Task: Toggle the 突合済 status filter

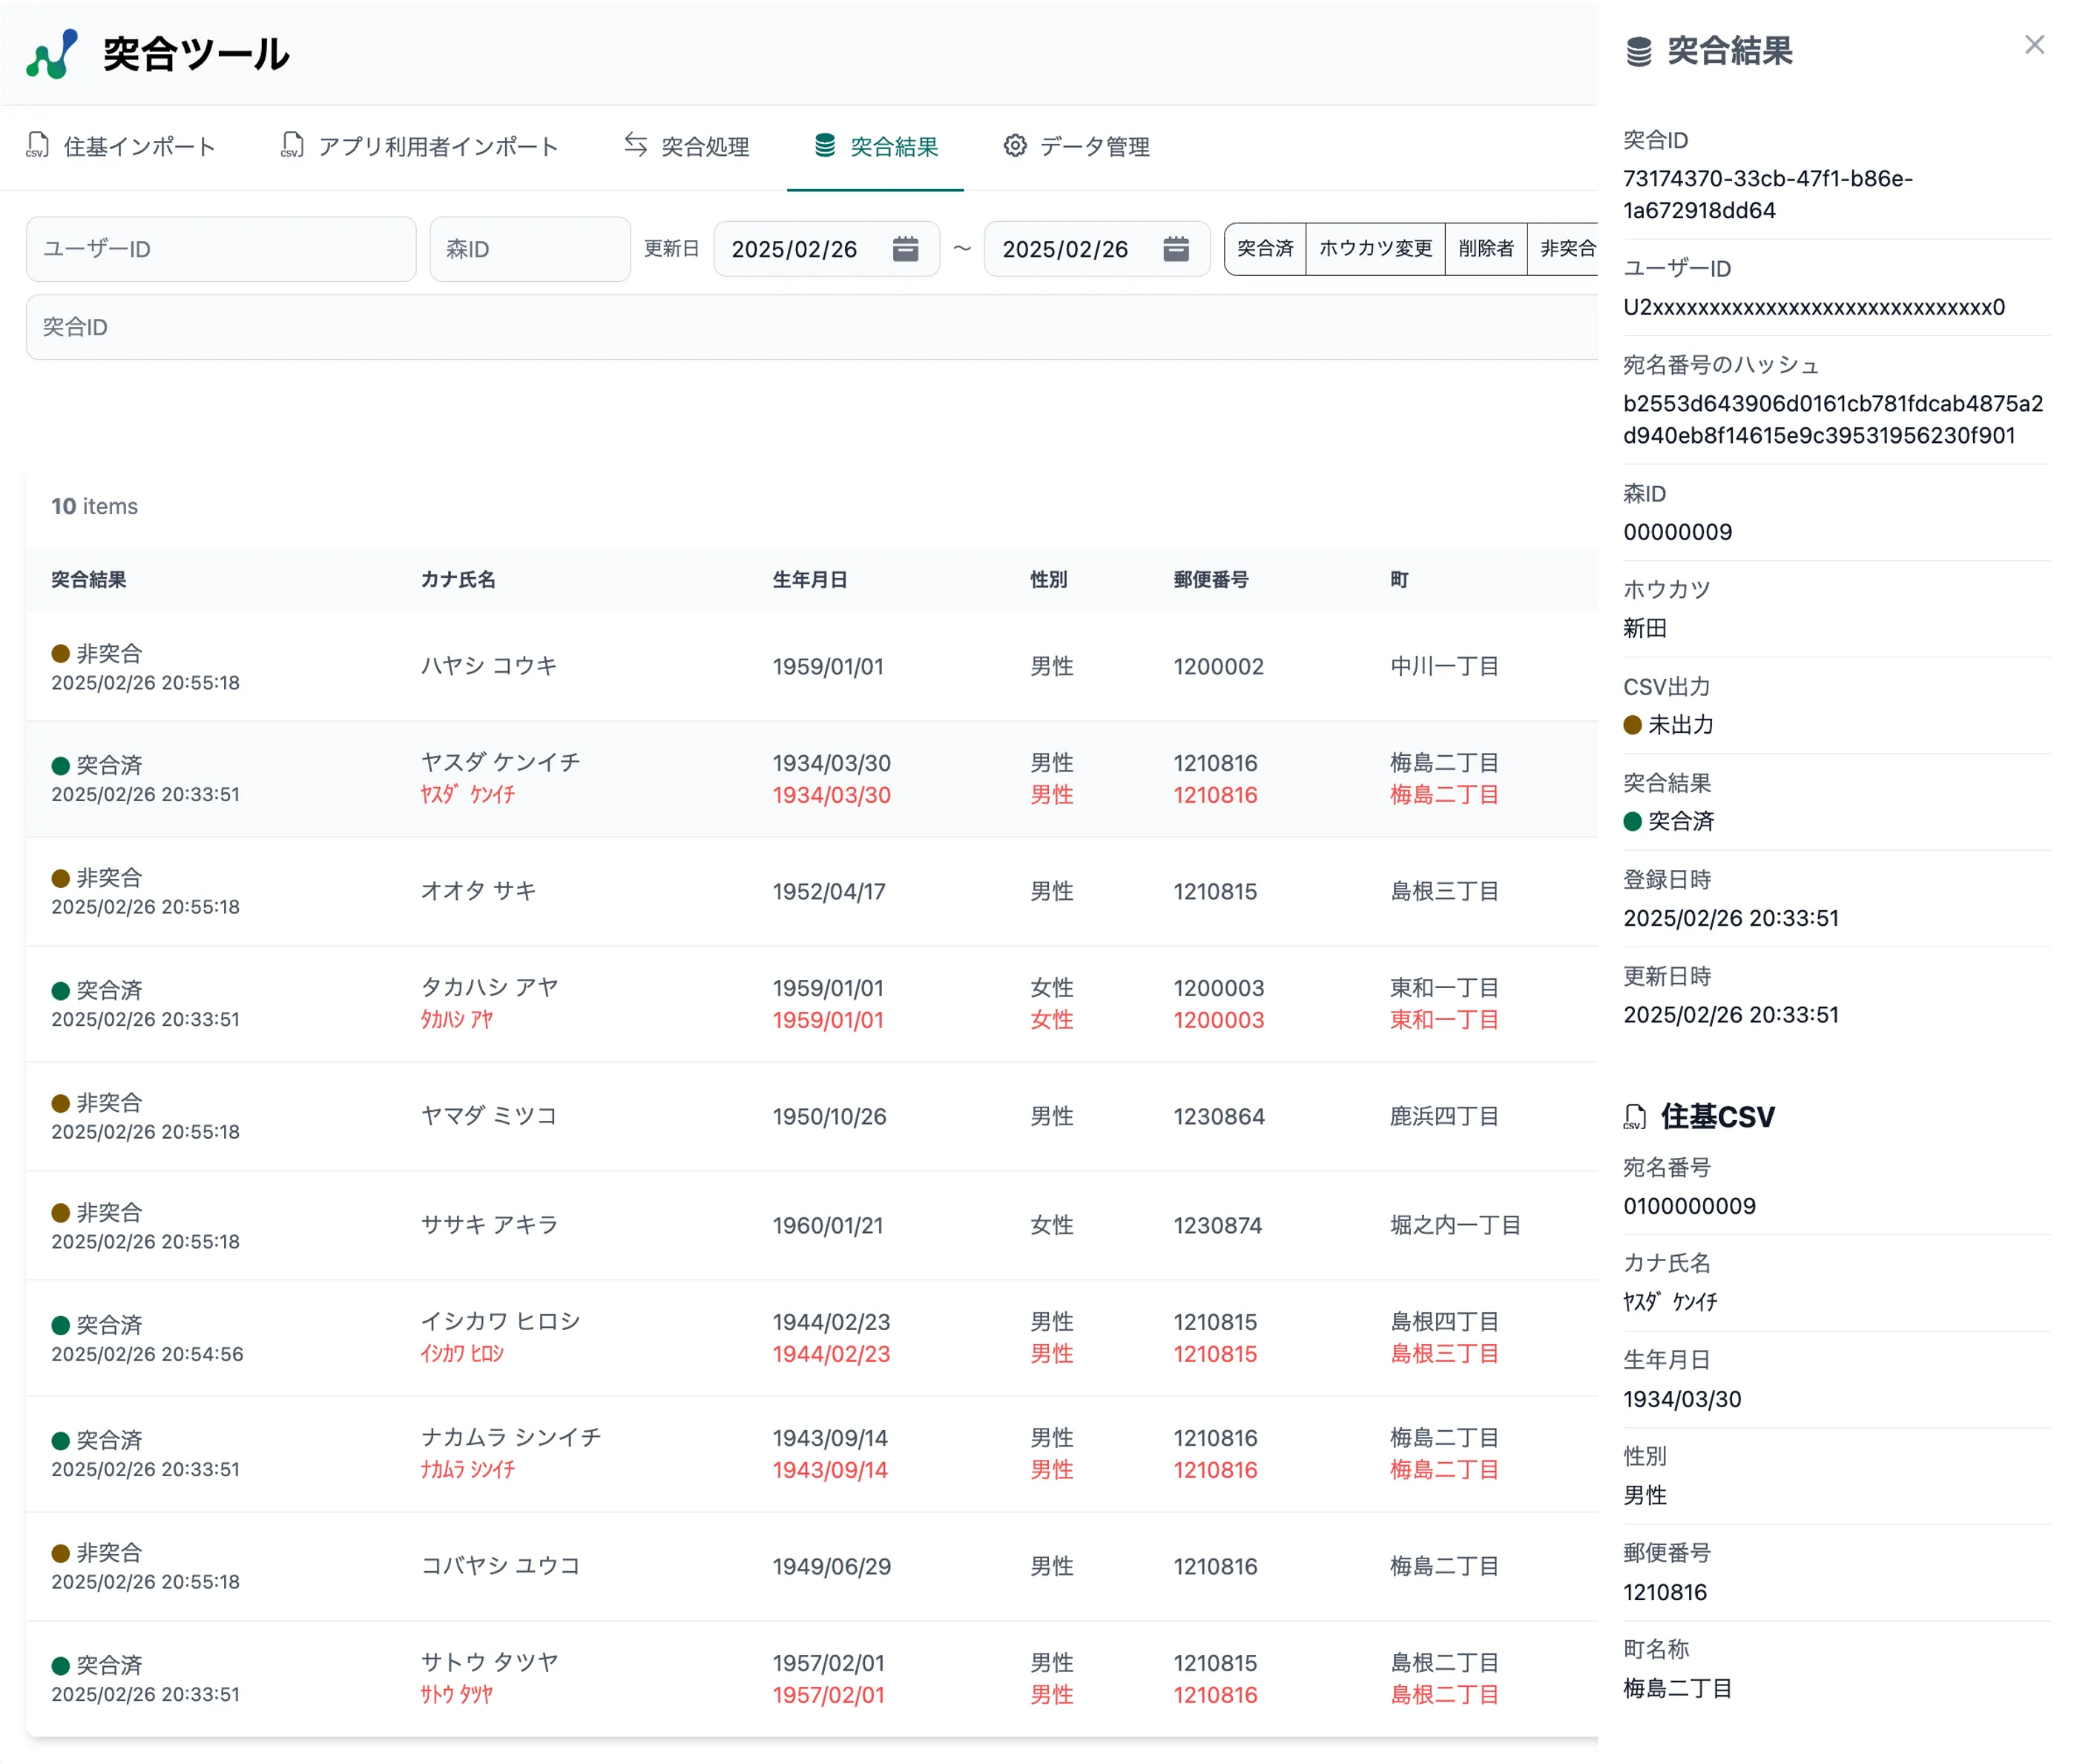Action: (1264, 249)
